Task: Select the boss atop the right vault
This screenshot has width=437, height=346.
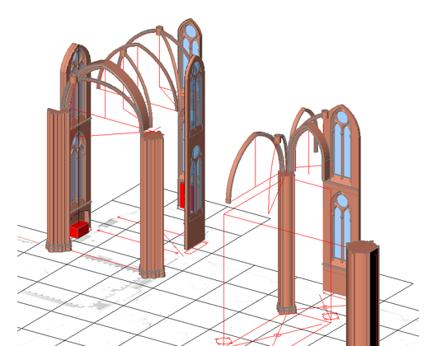Action: 325,114
